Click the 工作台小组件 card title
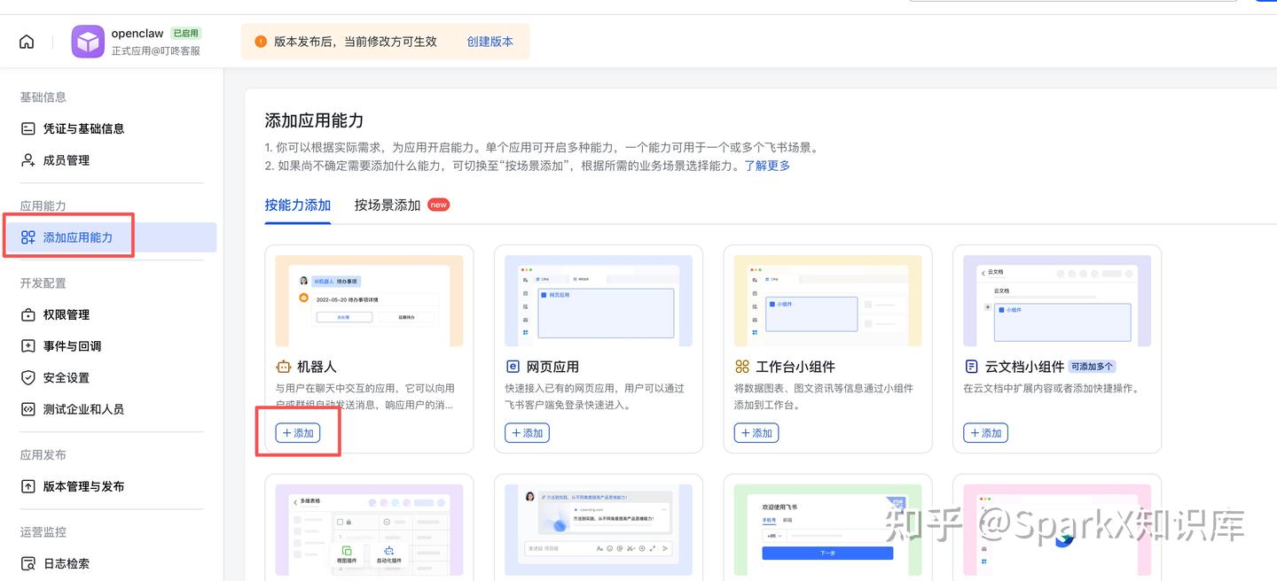 [795, 367]
